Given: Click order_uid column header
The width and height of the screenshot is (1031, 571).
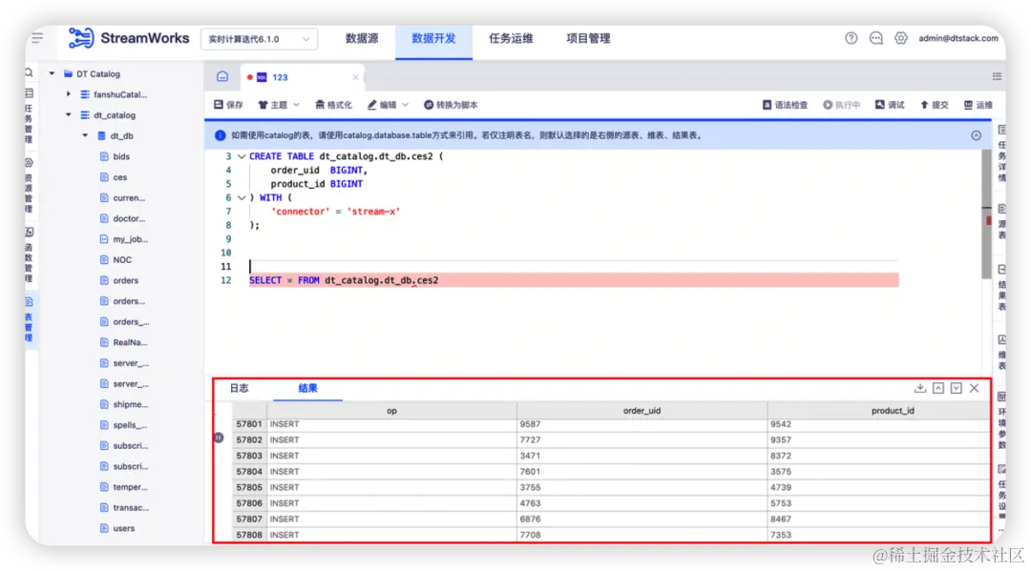Looking at the screenshot, I should pyautogui.click(x=642, y=410).
